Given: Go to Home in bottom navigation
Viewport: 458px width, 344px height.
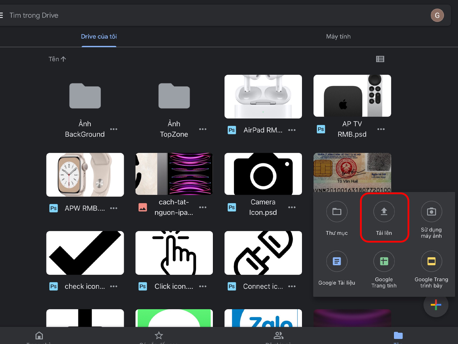Looking at the screenshot, I should pyautogui.click(x=39, y=336).
